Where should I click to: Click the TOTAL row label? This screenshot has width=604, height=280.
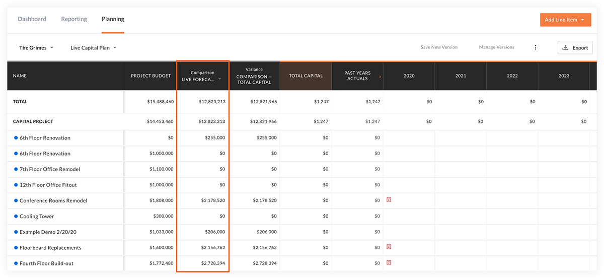(20, 102)
